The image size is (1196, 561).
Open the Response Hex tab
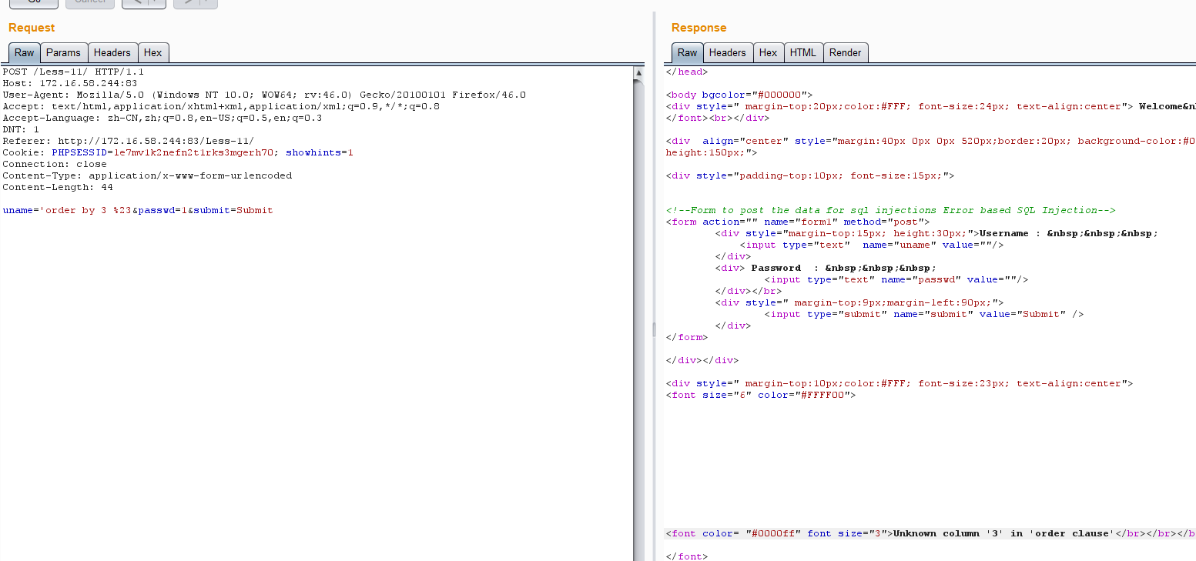[769, 52]
